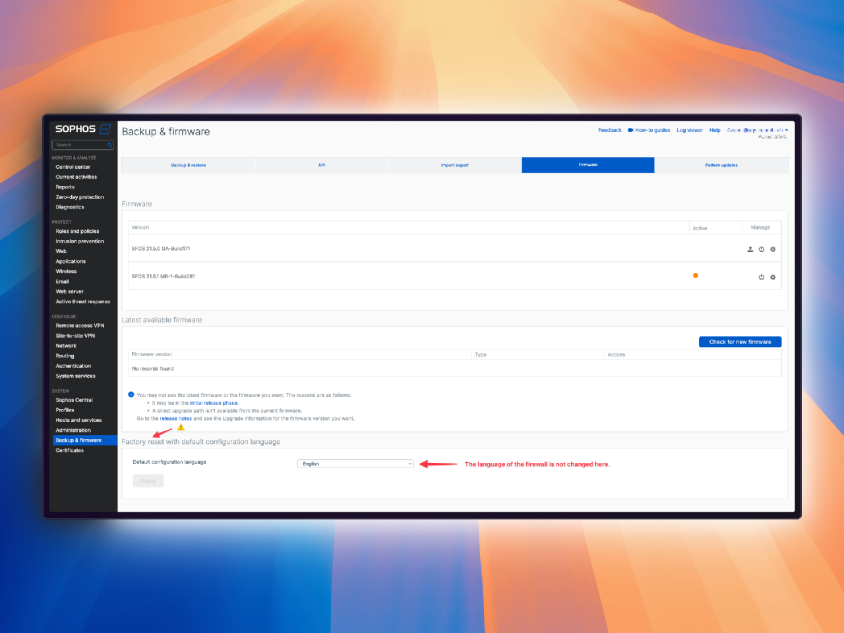Click the Check for new firmware button
Viewport: 844px width, 633px height.
click(x=740, y=342)
